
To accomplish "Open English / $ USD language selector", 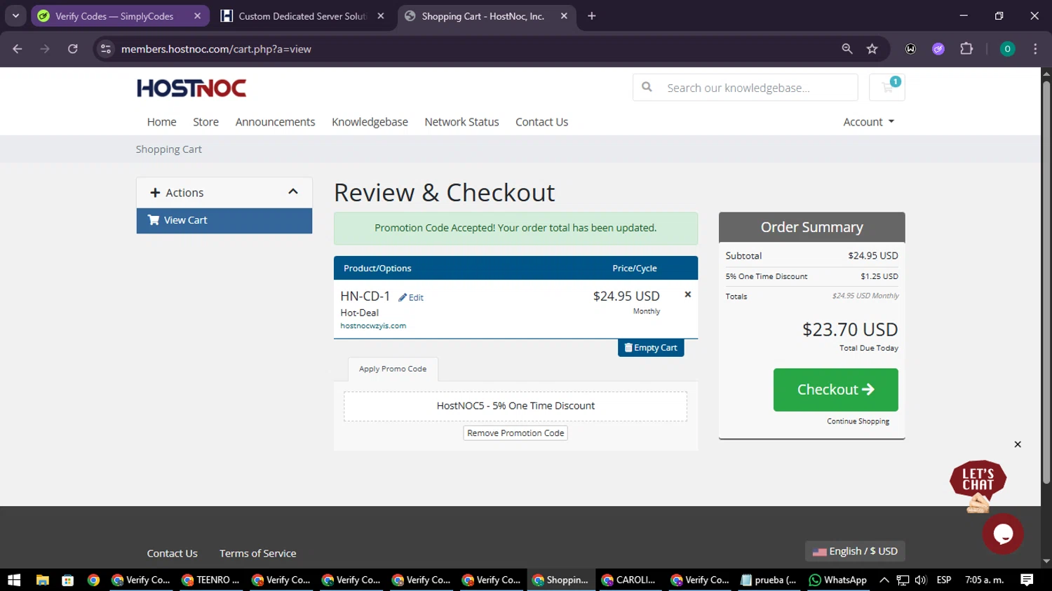I will click(855, 551).
